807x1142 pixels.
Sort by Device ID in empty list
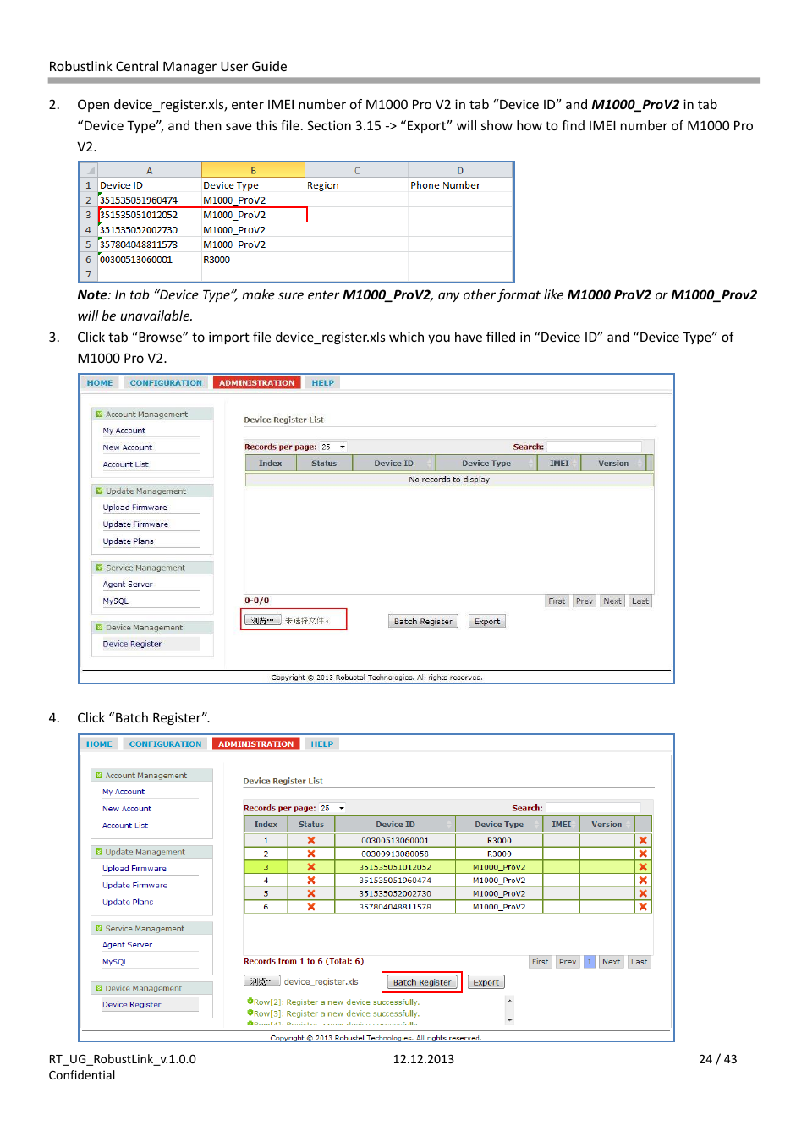coord(394,464)
